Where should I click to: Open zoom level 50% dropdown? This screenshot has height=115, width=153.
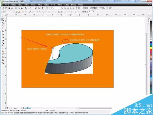[x=59, y=8]
